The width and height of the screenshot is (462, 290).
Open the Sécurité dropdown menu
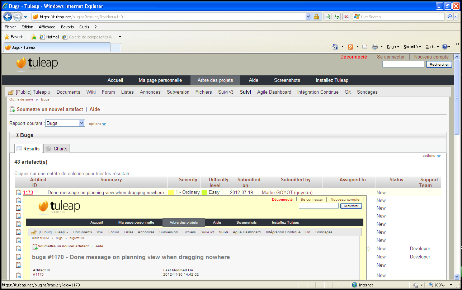coord(412,47)
